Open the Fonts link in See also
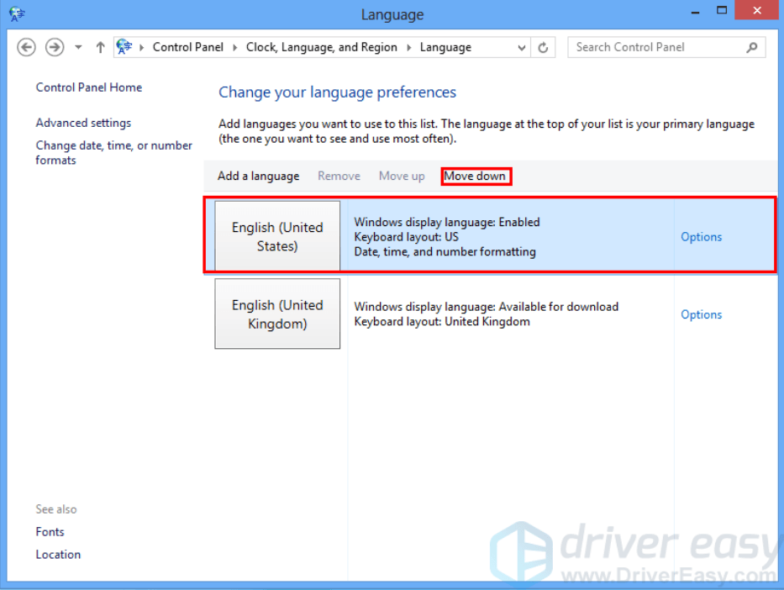 point(50,531)
